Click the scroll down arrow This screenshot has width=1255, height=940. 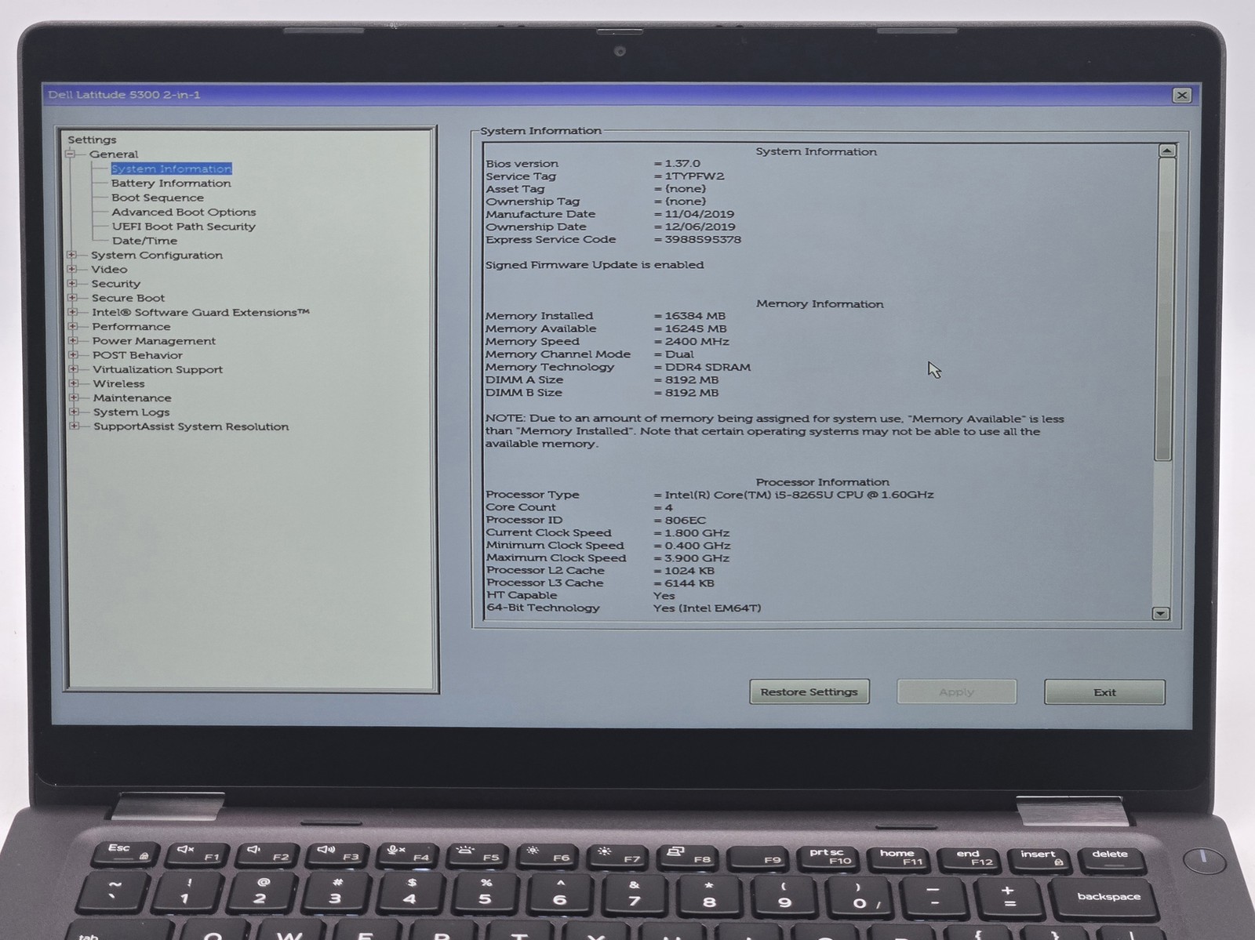[x=1161, y=614]
